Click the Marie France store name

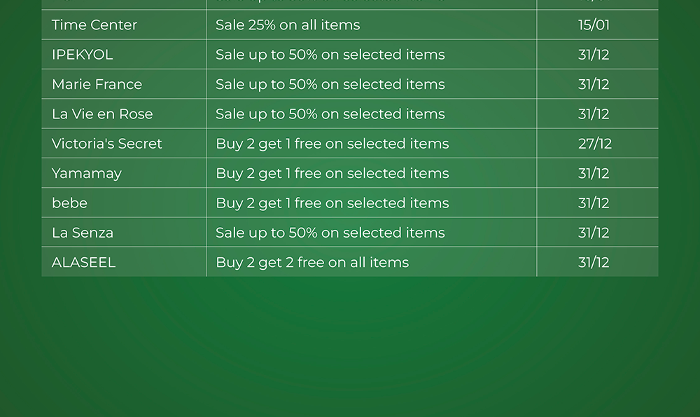tap(97, 84)
